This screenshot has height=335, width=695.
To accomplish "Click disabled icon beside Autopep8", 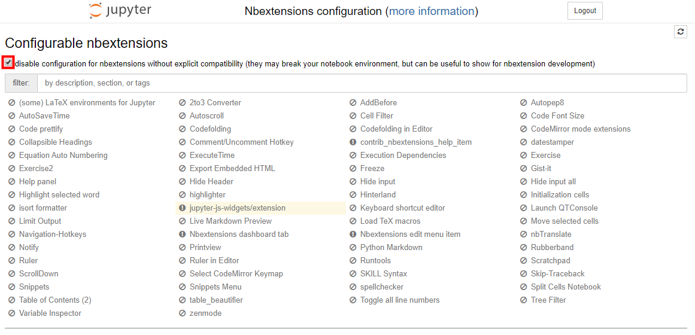I will (523, 103).
